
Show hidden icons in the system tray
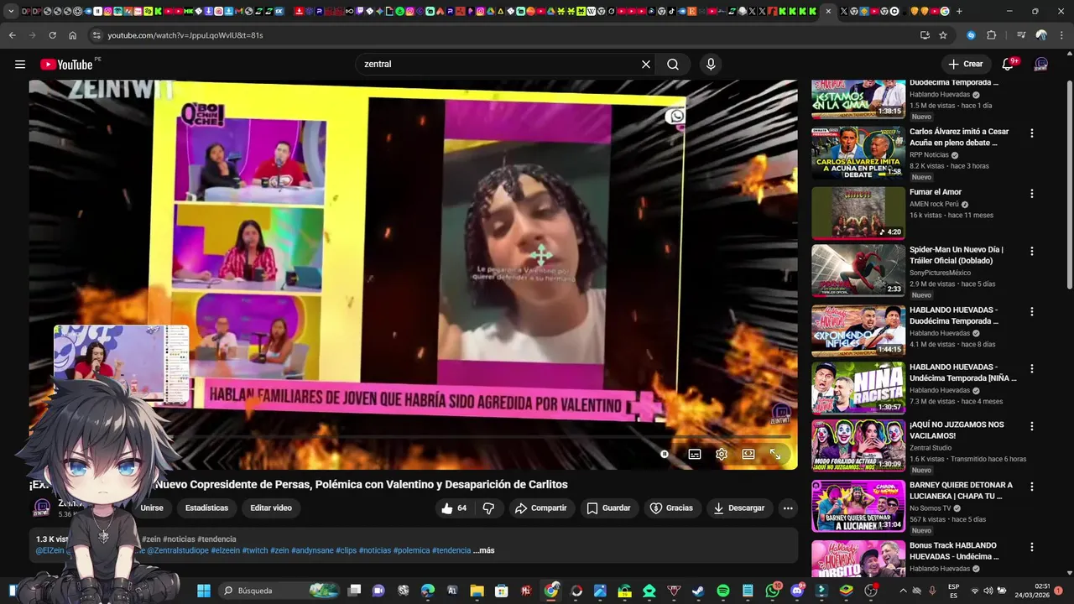(x=903, y=591)
